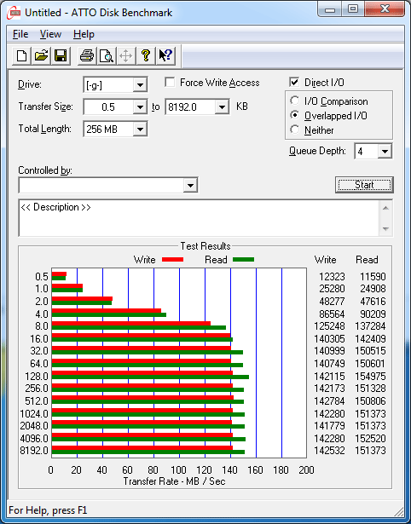Expand the Transfer Size maximum 8192.0 dropdown
This screenshot has width=411, height=524.
(222, 107)
